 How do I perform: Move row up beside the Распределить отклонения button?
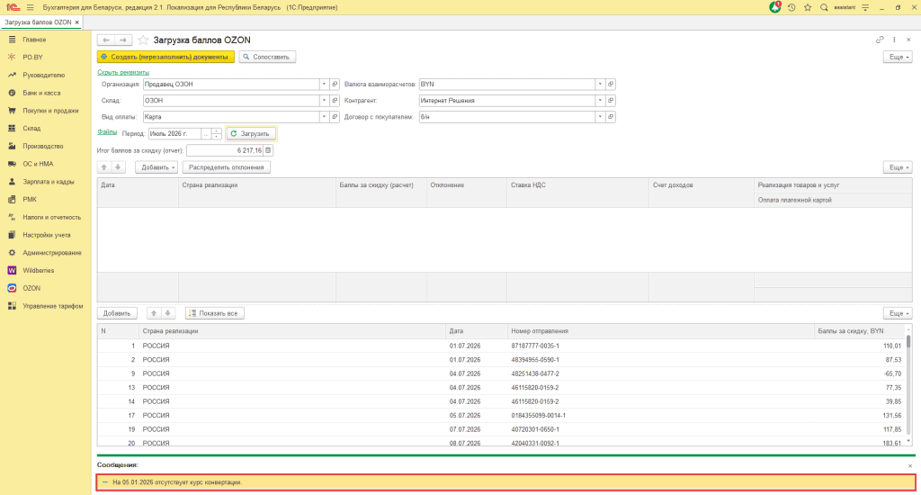[104, 167]
